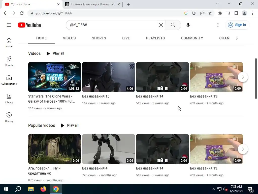The height and width of the screenshot is (194, 258).
Task: Open the YouTube hamburger guide menu
Action: click(x=9, y=25)
